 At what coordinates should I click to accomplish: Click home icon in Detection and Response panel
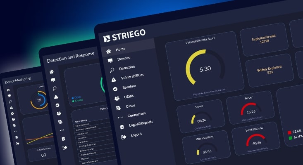[51, 72]
